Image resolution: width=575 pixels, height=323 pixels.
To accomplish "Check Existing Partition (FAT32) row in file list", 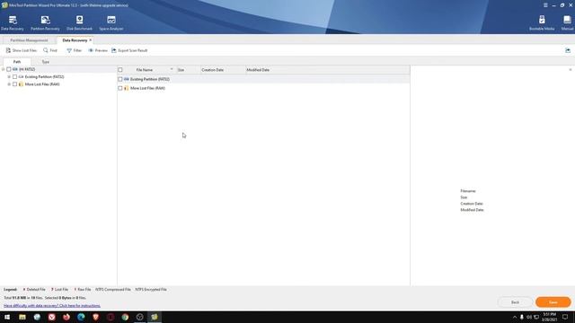I will [x=119, y=79].
